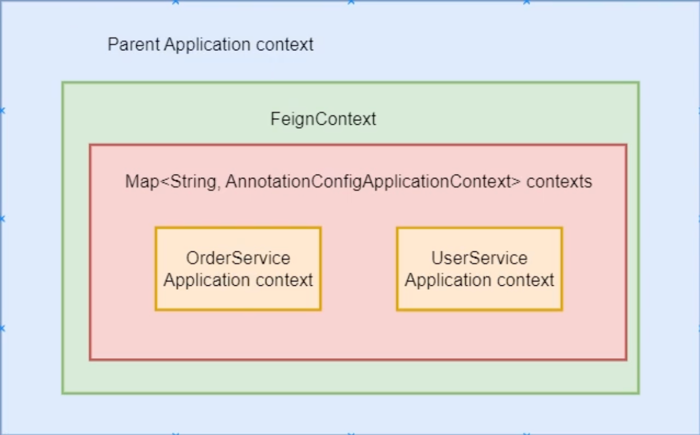
Task: Click the "Map" word in the red box
Action: [139, 182]
